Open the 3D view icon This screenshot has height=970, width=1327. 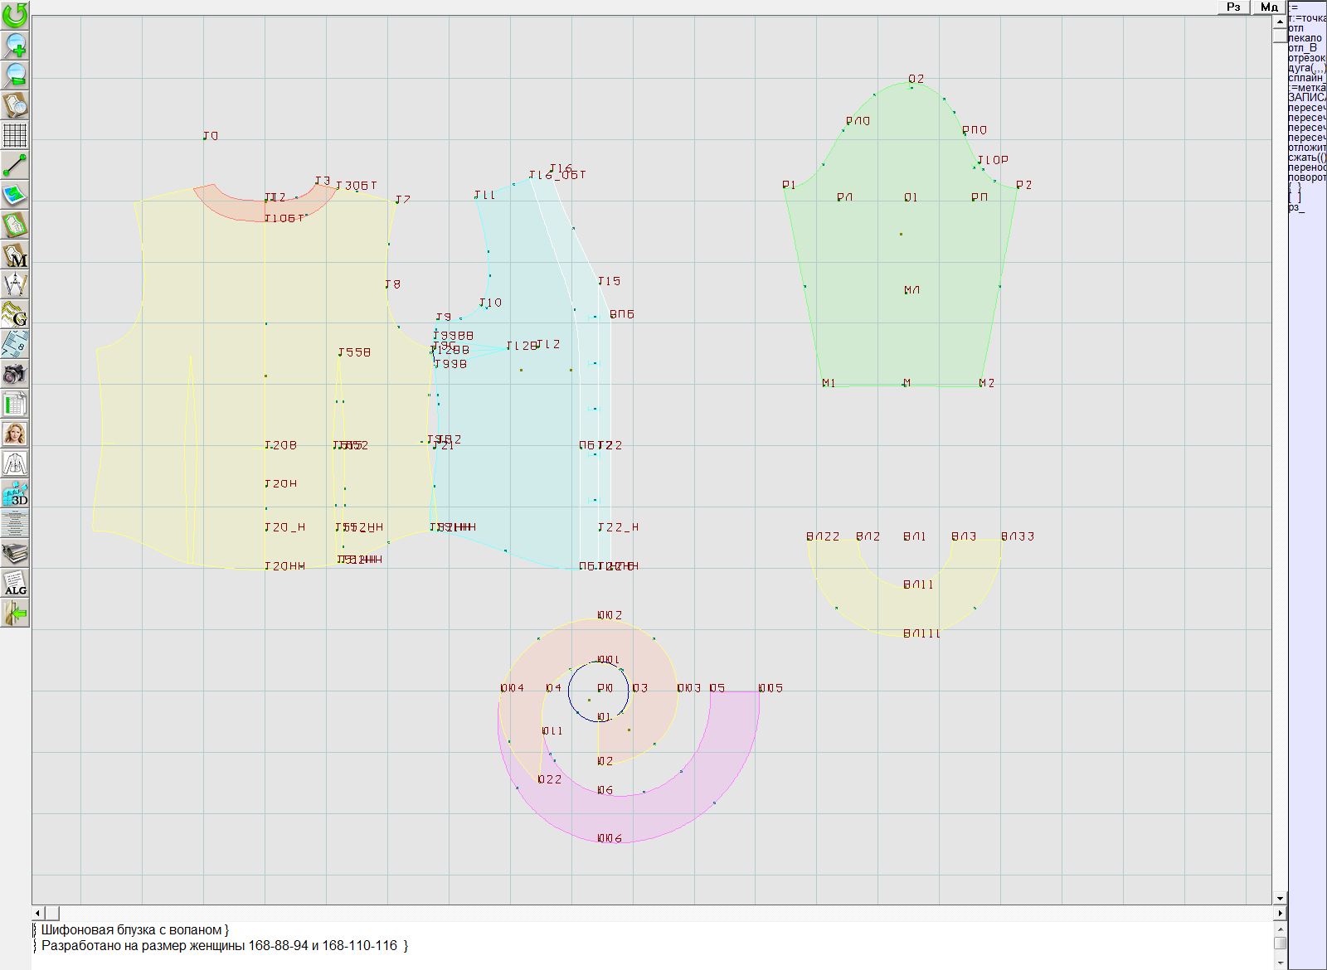(15, 493)
